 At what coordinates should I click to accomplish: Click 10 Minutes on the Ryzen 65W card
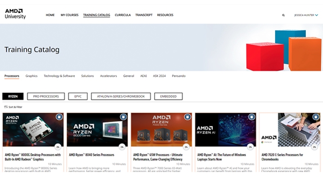tap(183, 164)
